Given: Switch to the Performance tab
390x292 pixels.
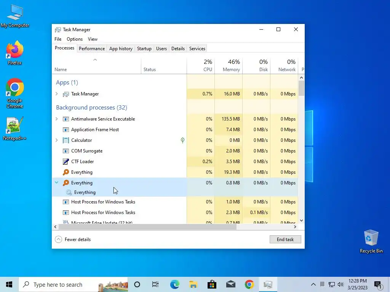Looking at the screenshot, I should [92, 49].
